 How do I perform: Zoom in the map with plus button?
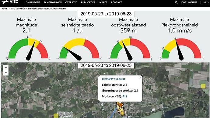[x=6, y=67]
